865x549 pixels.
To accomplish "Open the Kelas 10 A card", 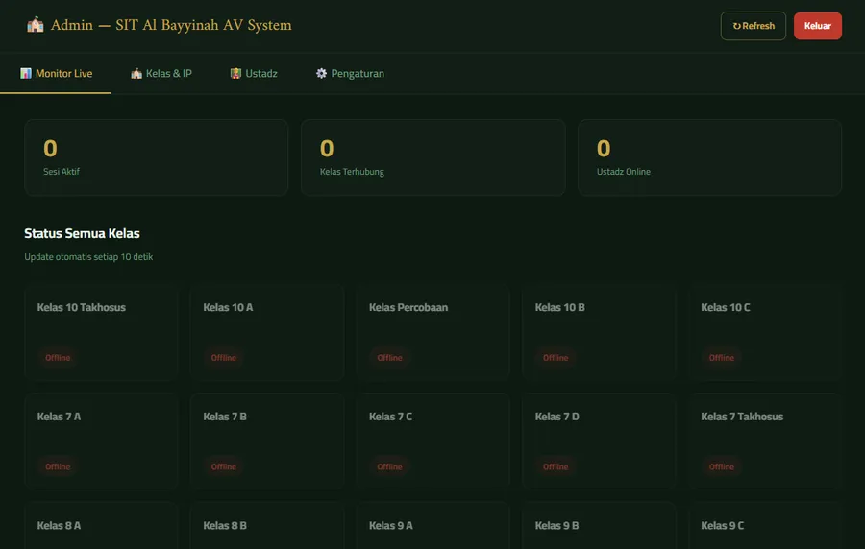I will point(267,332).
